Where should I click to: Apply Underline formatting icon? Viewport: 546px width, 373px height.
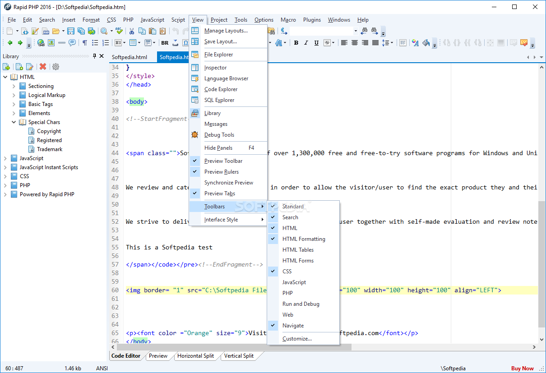(316, 43)
